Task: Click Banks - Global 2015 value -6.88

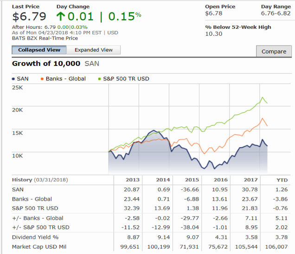Action: coord(192,199)
